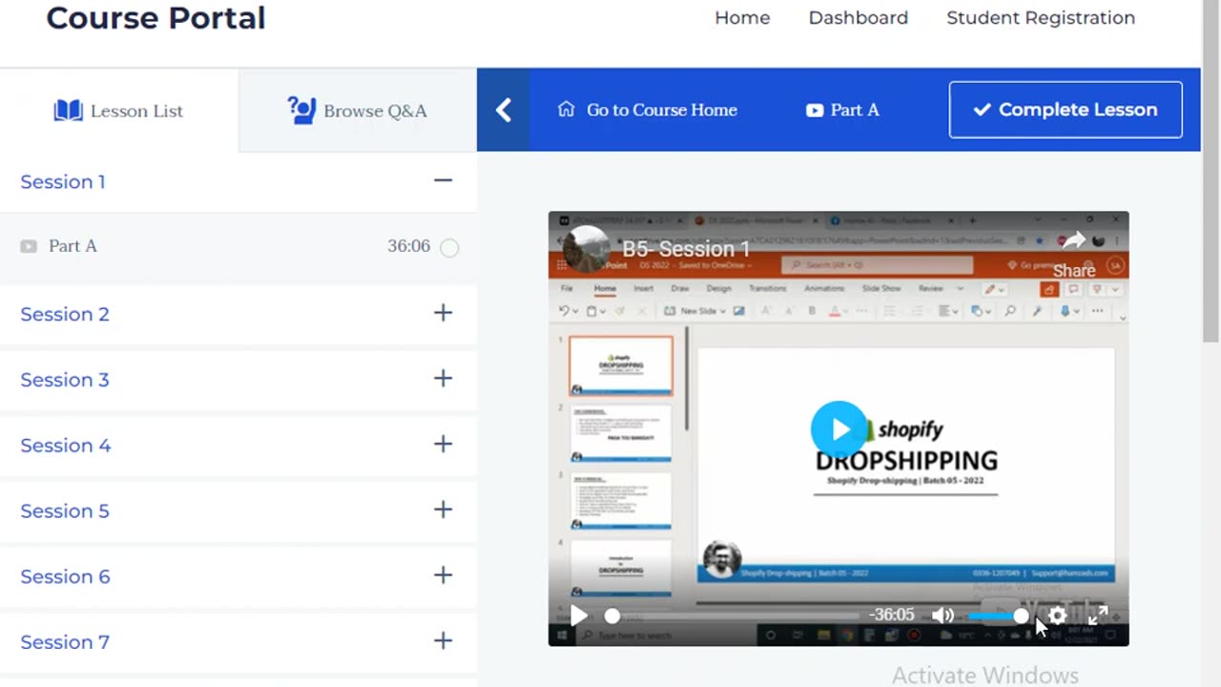Click Session 2 heading text
1221x687 pixels.
[x=65, y=314]
